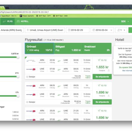The image size is (132, 132).
Task: Click calendar icon beside 2016-02-29
Action: pos(69,30)
